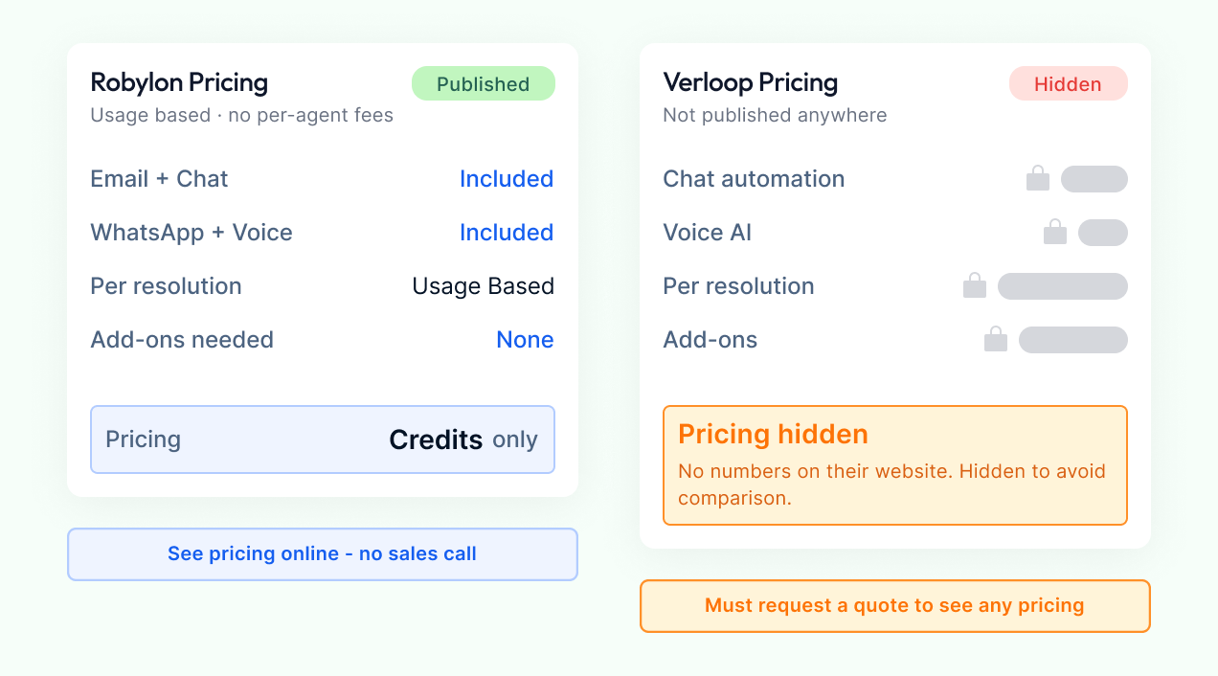The height and width of the screenshot is (676, 1218).
Task: Click the gray placeholder bar for Add-ons
Action: 1073,340
